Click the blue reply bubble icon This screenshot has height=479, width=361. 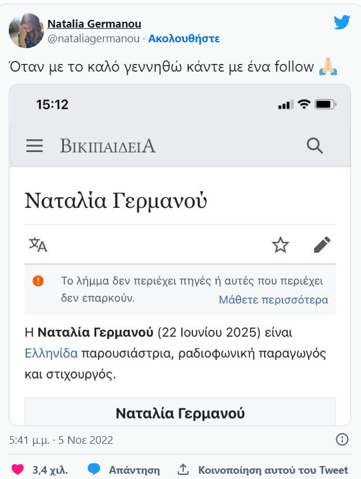click(x=94, y=469)
